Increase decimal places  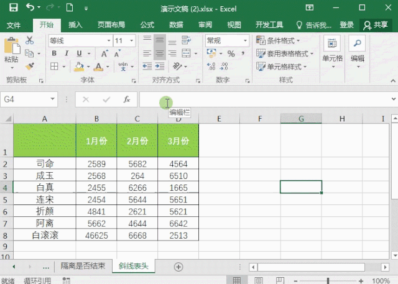[211, 66]
